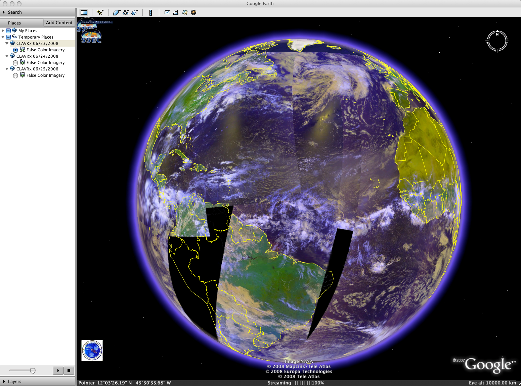Screen dimensions: 521x386
Task: Add a polygon using the toolbar icon
Action: [x=117, y=12]
